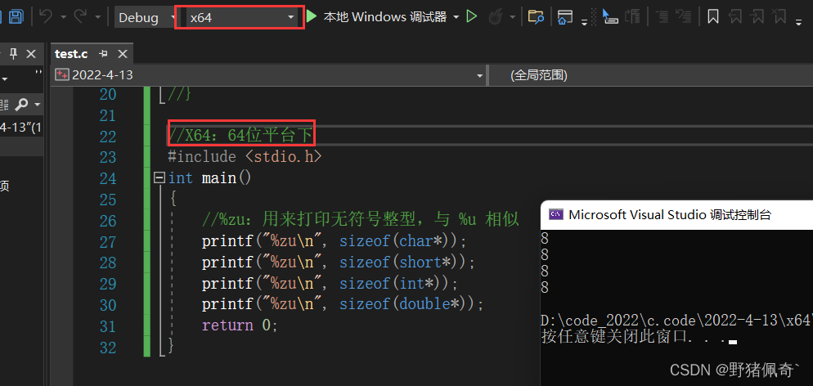Click the Save All floppy disk icon
Screen dimensions: 813x386
coord(16,16)
